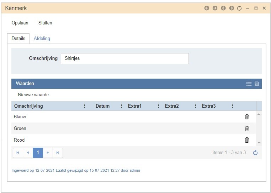
Task: Click the 'items 1 - 3 van 3' text
Action: [x=229, y=153]
